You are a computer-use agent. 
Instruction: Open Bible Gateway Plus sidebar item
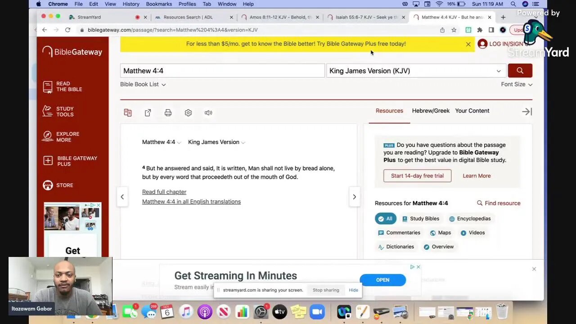pos(70,161)
